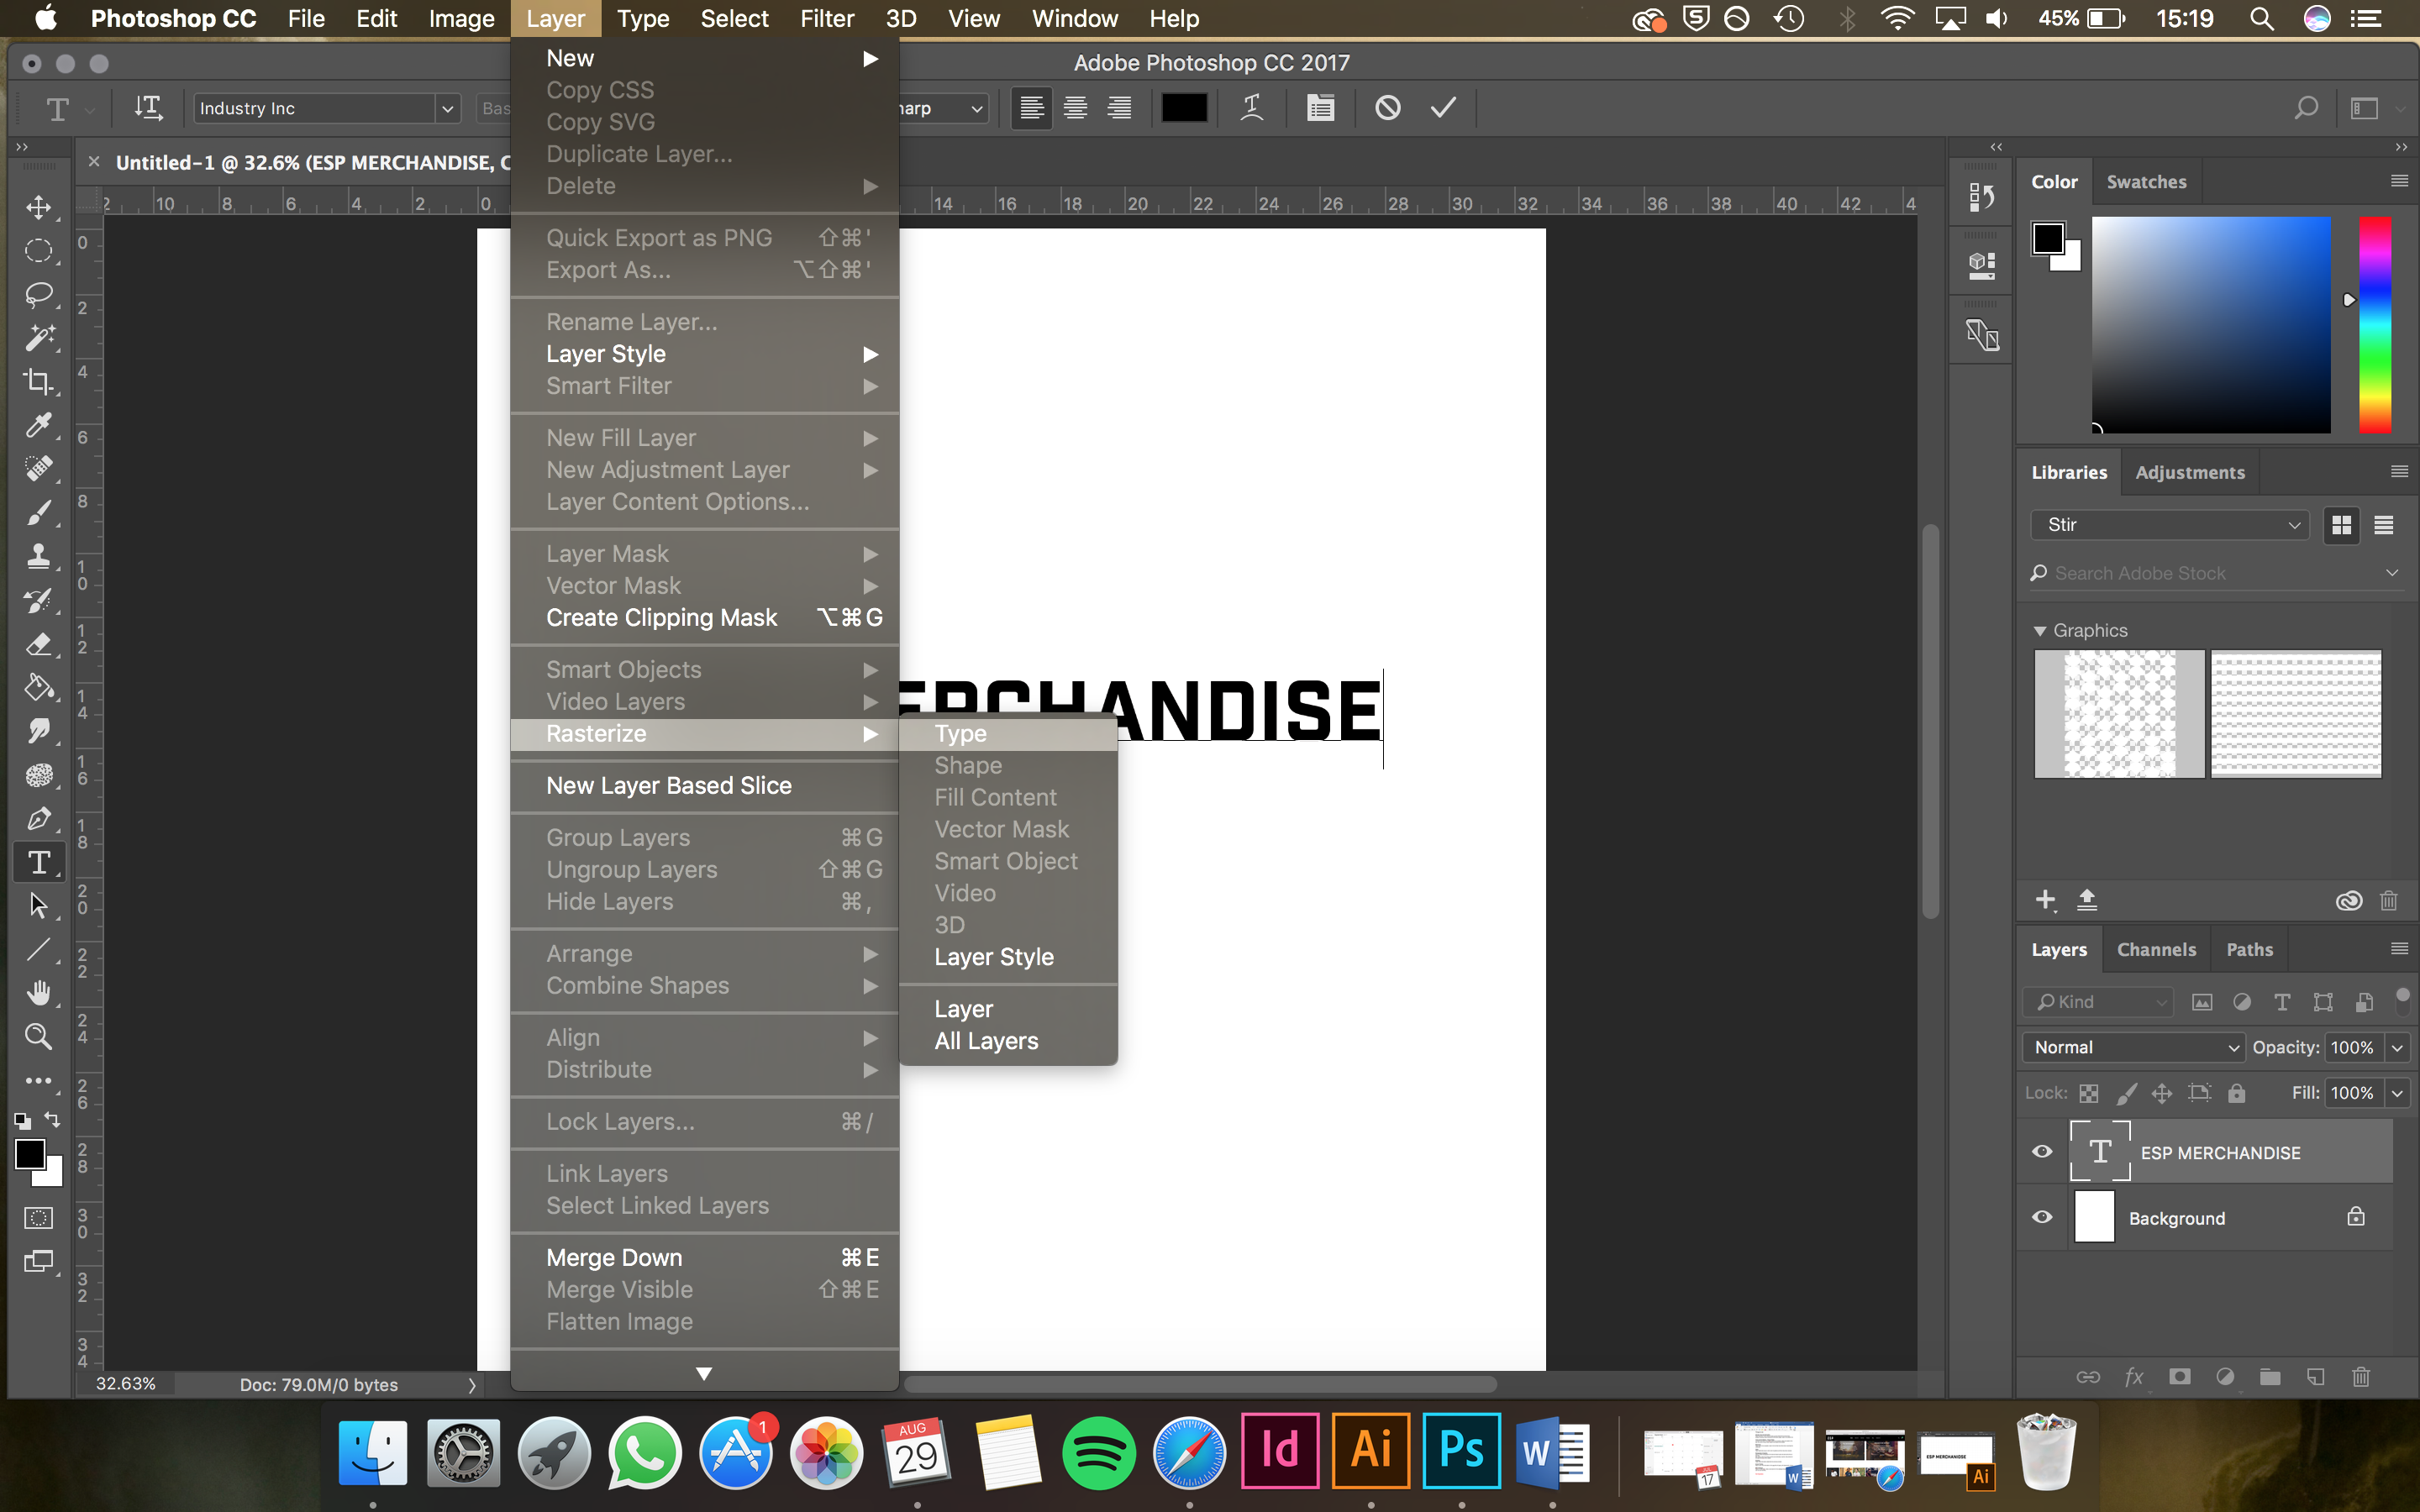
Task: Click the foreground color swatch
Action: click(x=29, y=1153)
